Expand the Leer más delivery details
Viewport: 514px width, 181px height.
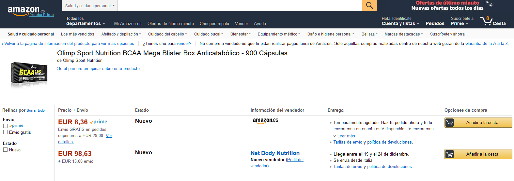[344, 136]
